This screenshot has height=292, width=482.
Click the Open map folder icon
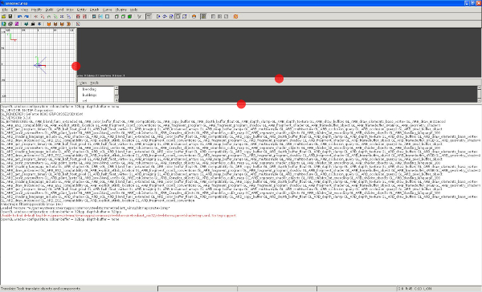pyautogui.click(x=4, y=17)
